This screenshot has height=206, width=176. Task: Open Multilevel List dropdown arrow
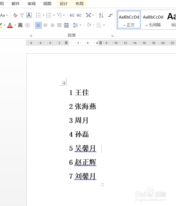tap(64, 15)
